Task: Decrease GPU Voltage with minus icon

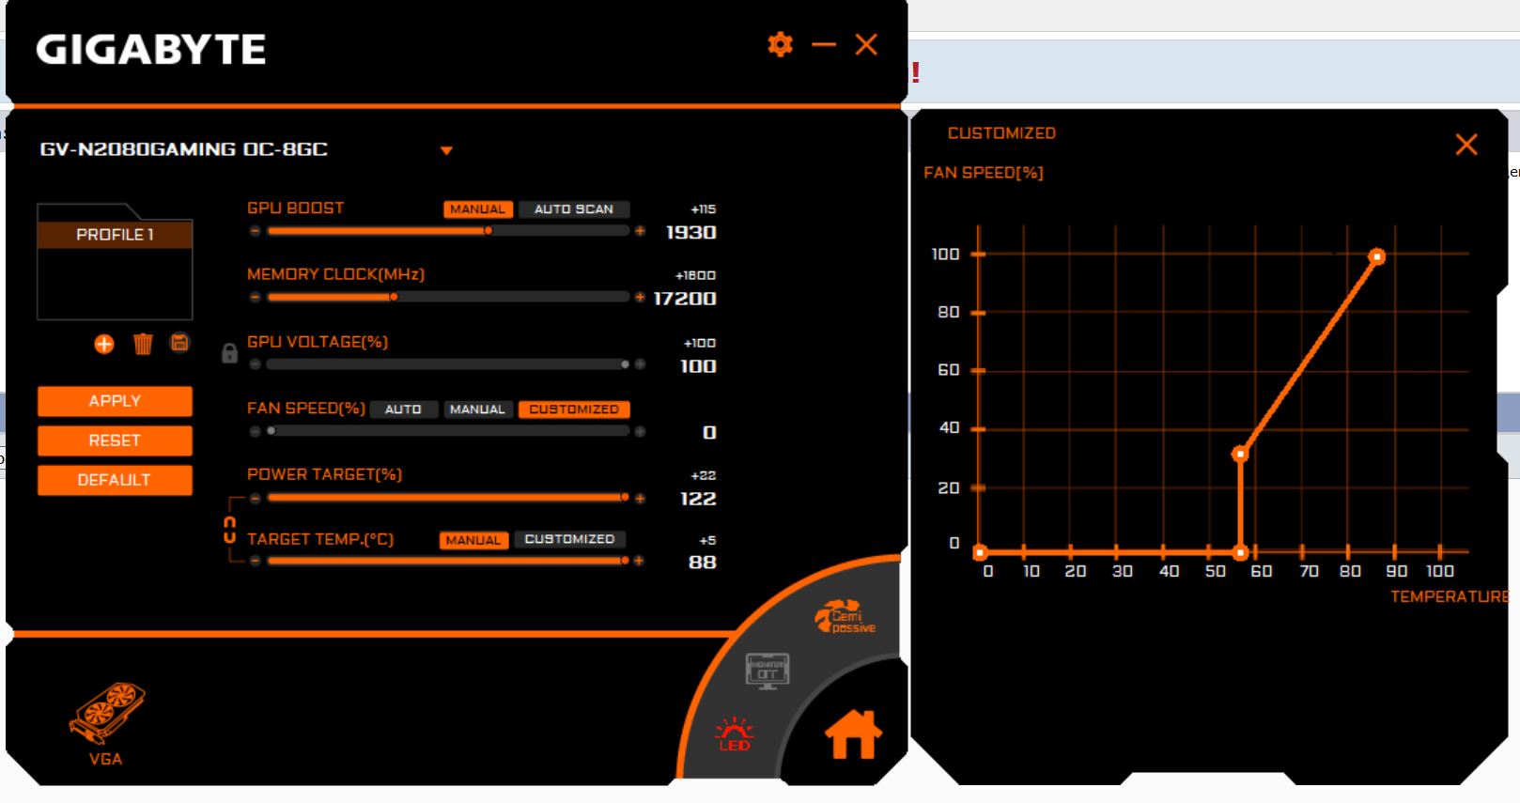Action: [255, 364]
